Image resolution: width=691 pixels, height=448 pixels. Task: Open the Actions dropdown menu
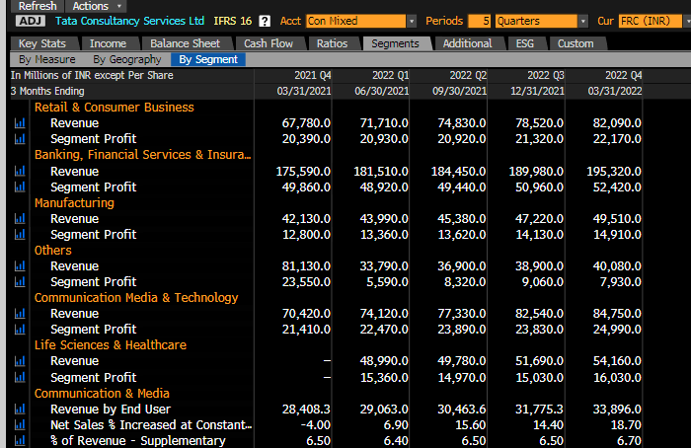pos(96,6)
